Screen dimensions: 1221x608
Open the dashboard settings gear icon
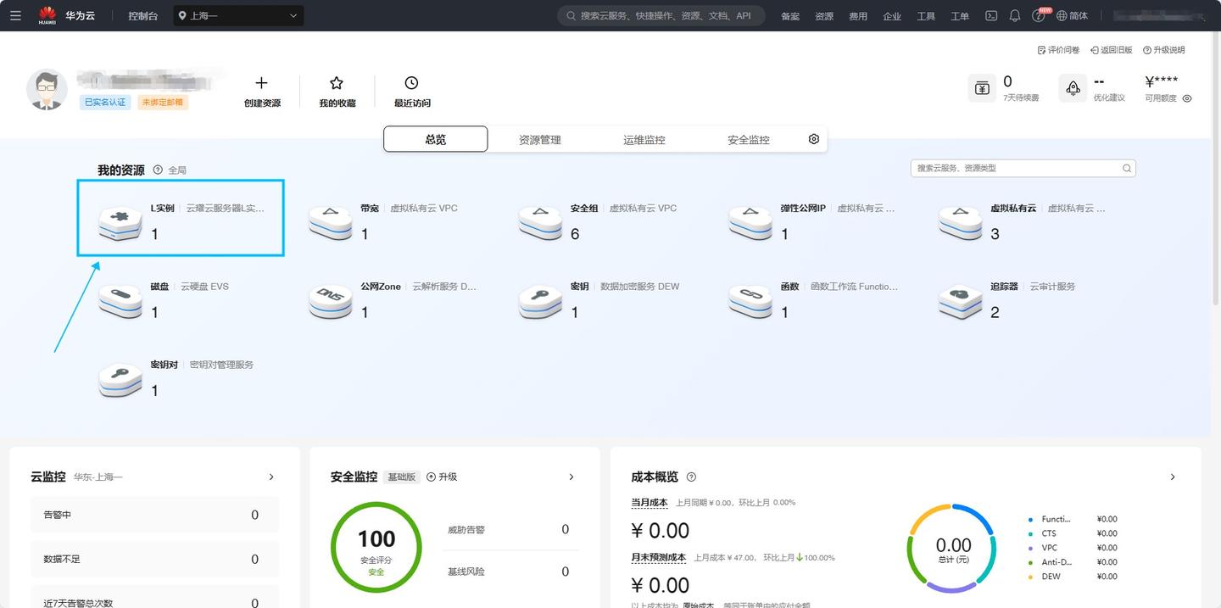click(x=814, y=139)
